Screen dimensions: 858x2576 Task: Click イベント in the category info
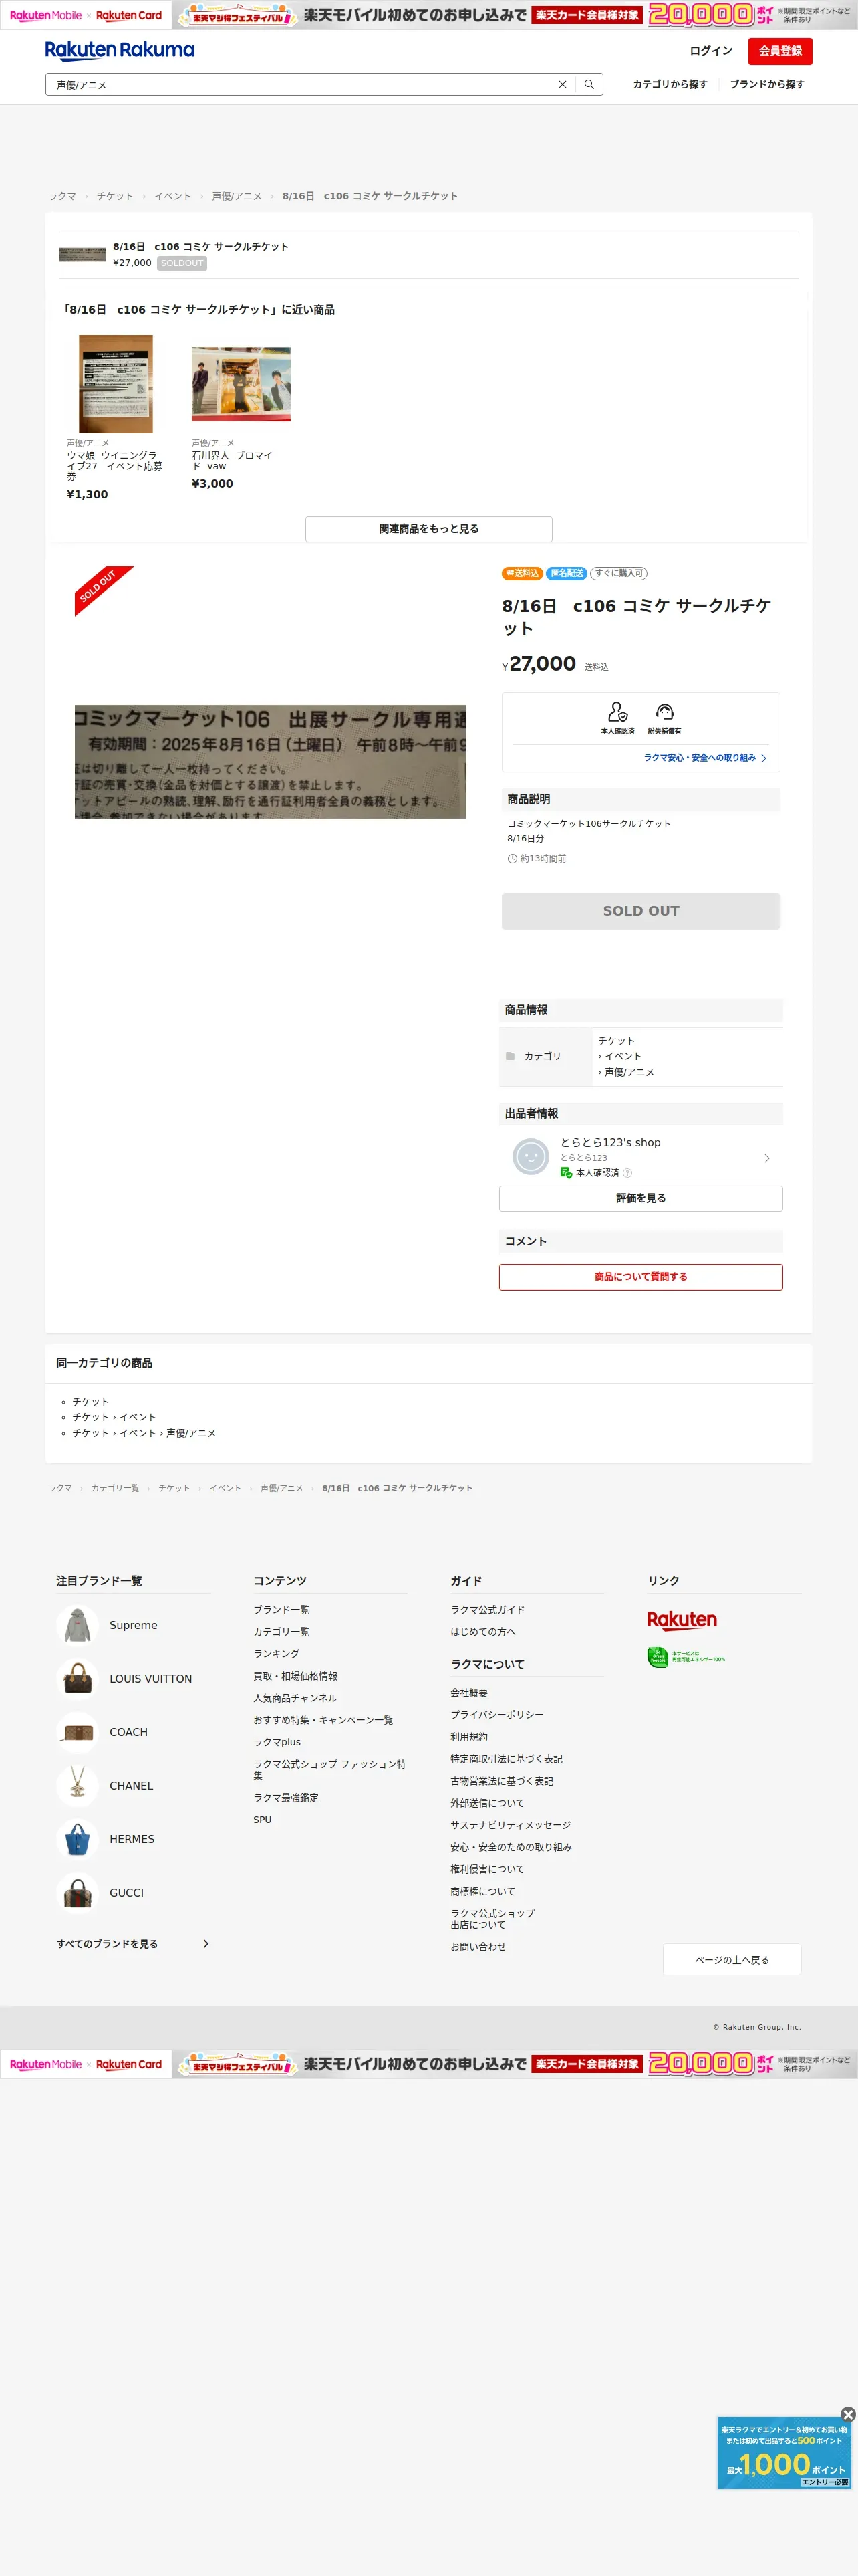622,1056
